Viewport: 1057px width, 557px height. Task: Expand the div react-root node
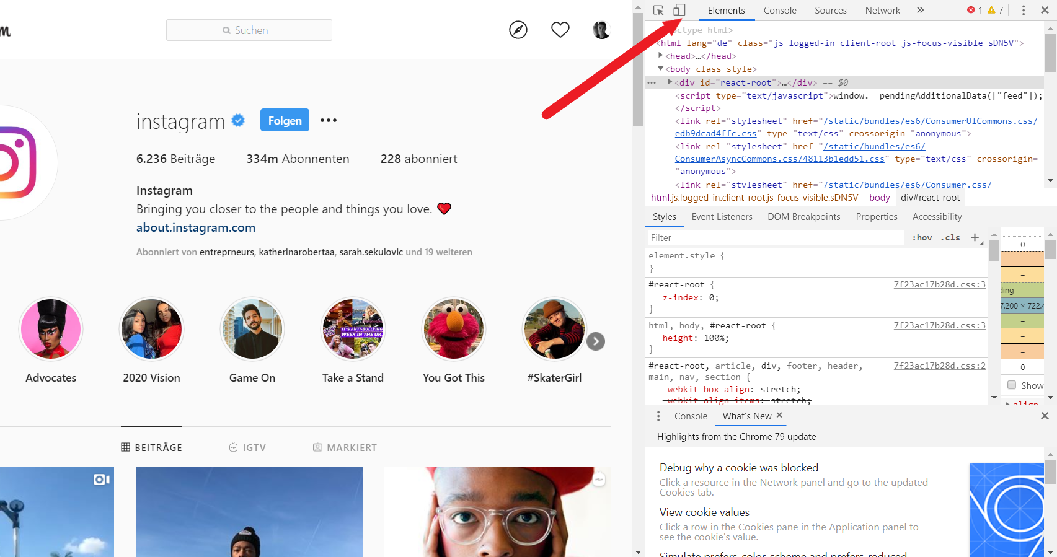click(x=670, y=82)
